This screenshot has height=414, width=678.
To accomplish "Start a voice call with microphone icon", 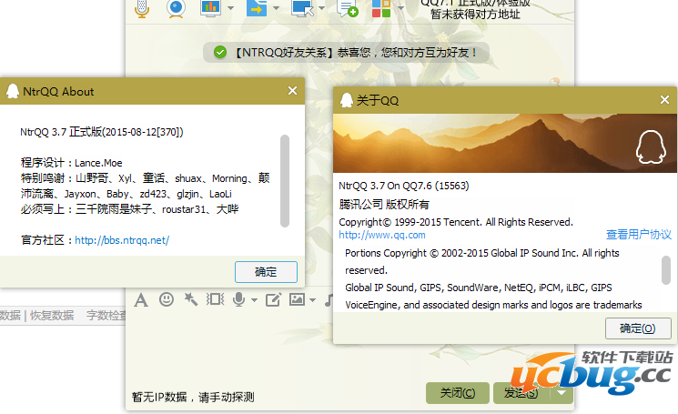I will point(142,8).
